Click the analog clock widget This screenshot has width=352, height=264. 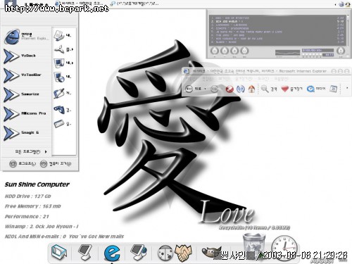[284, 247]
